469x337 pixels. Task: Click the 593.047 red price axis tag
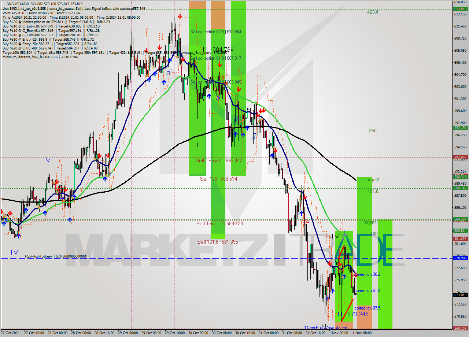[460, 158]
